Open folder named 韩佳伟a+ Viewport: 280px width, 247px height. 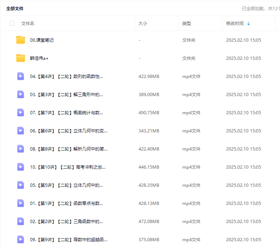pyautogui.click(x=39, y=58)
